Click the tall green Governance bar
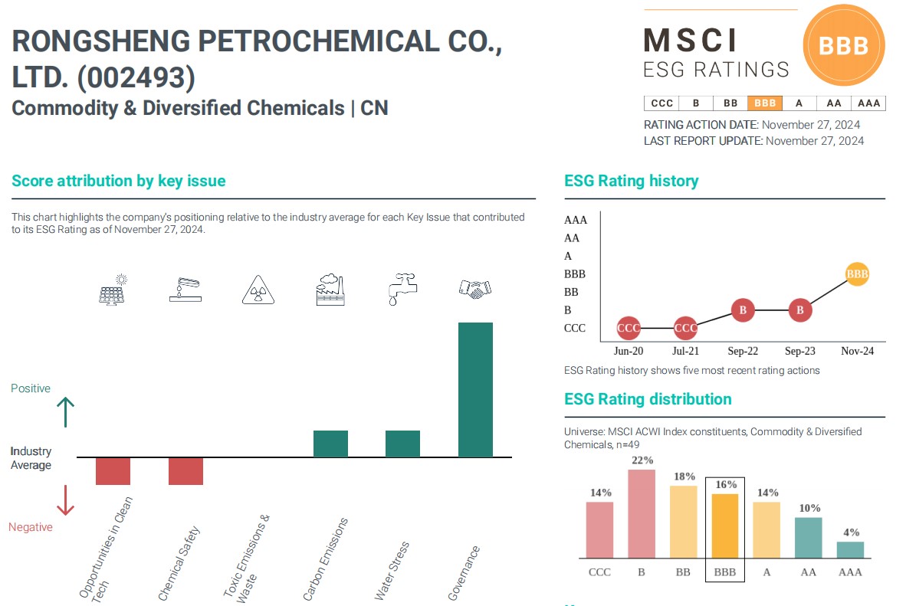This screenshot has height=606, width=906. tap(475, 389)
